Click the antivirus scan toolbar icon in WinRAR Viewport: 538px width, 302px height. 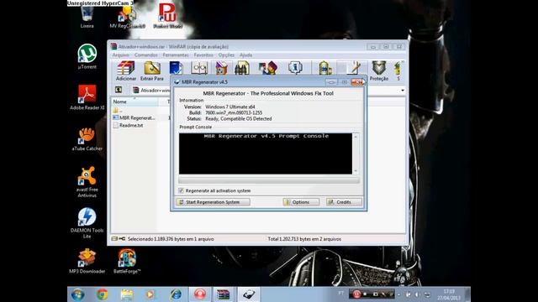tap(324, 68)
